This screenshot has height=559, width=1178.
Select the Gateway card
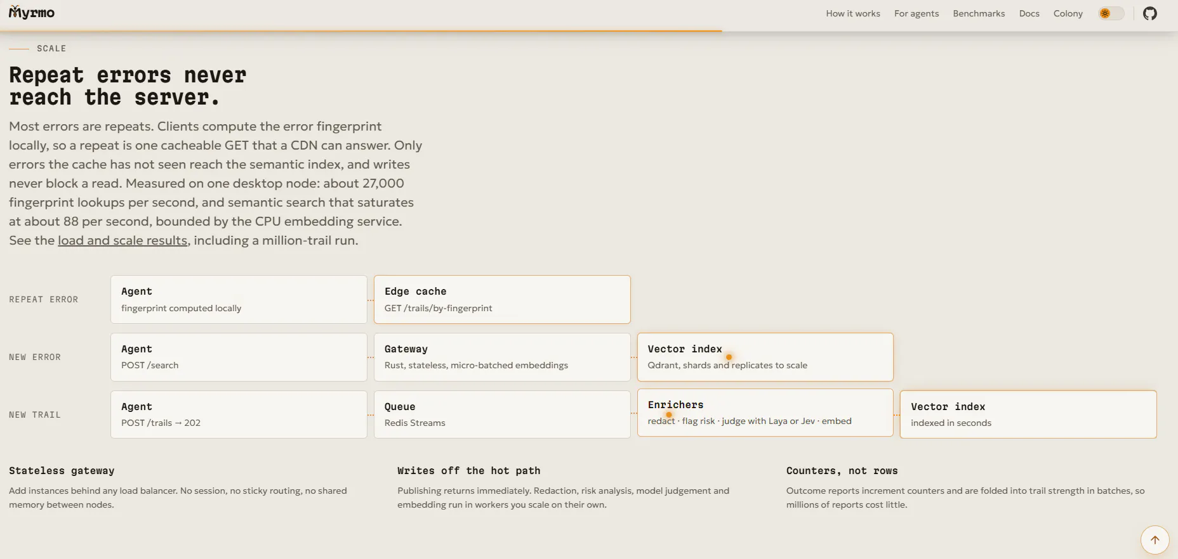pyautogui.click(x=502, y=357)
